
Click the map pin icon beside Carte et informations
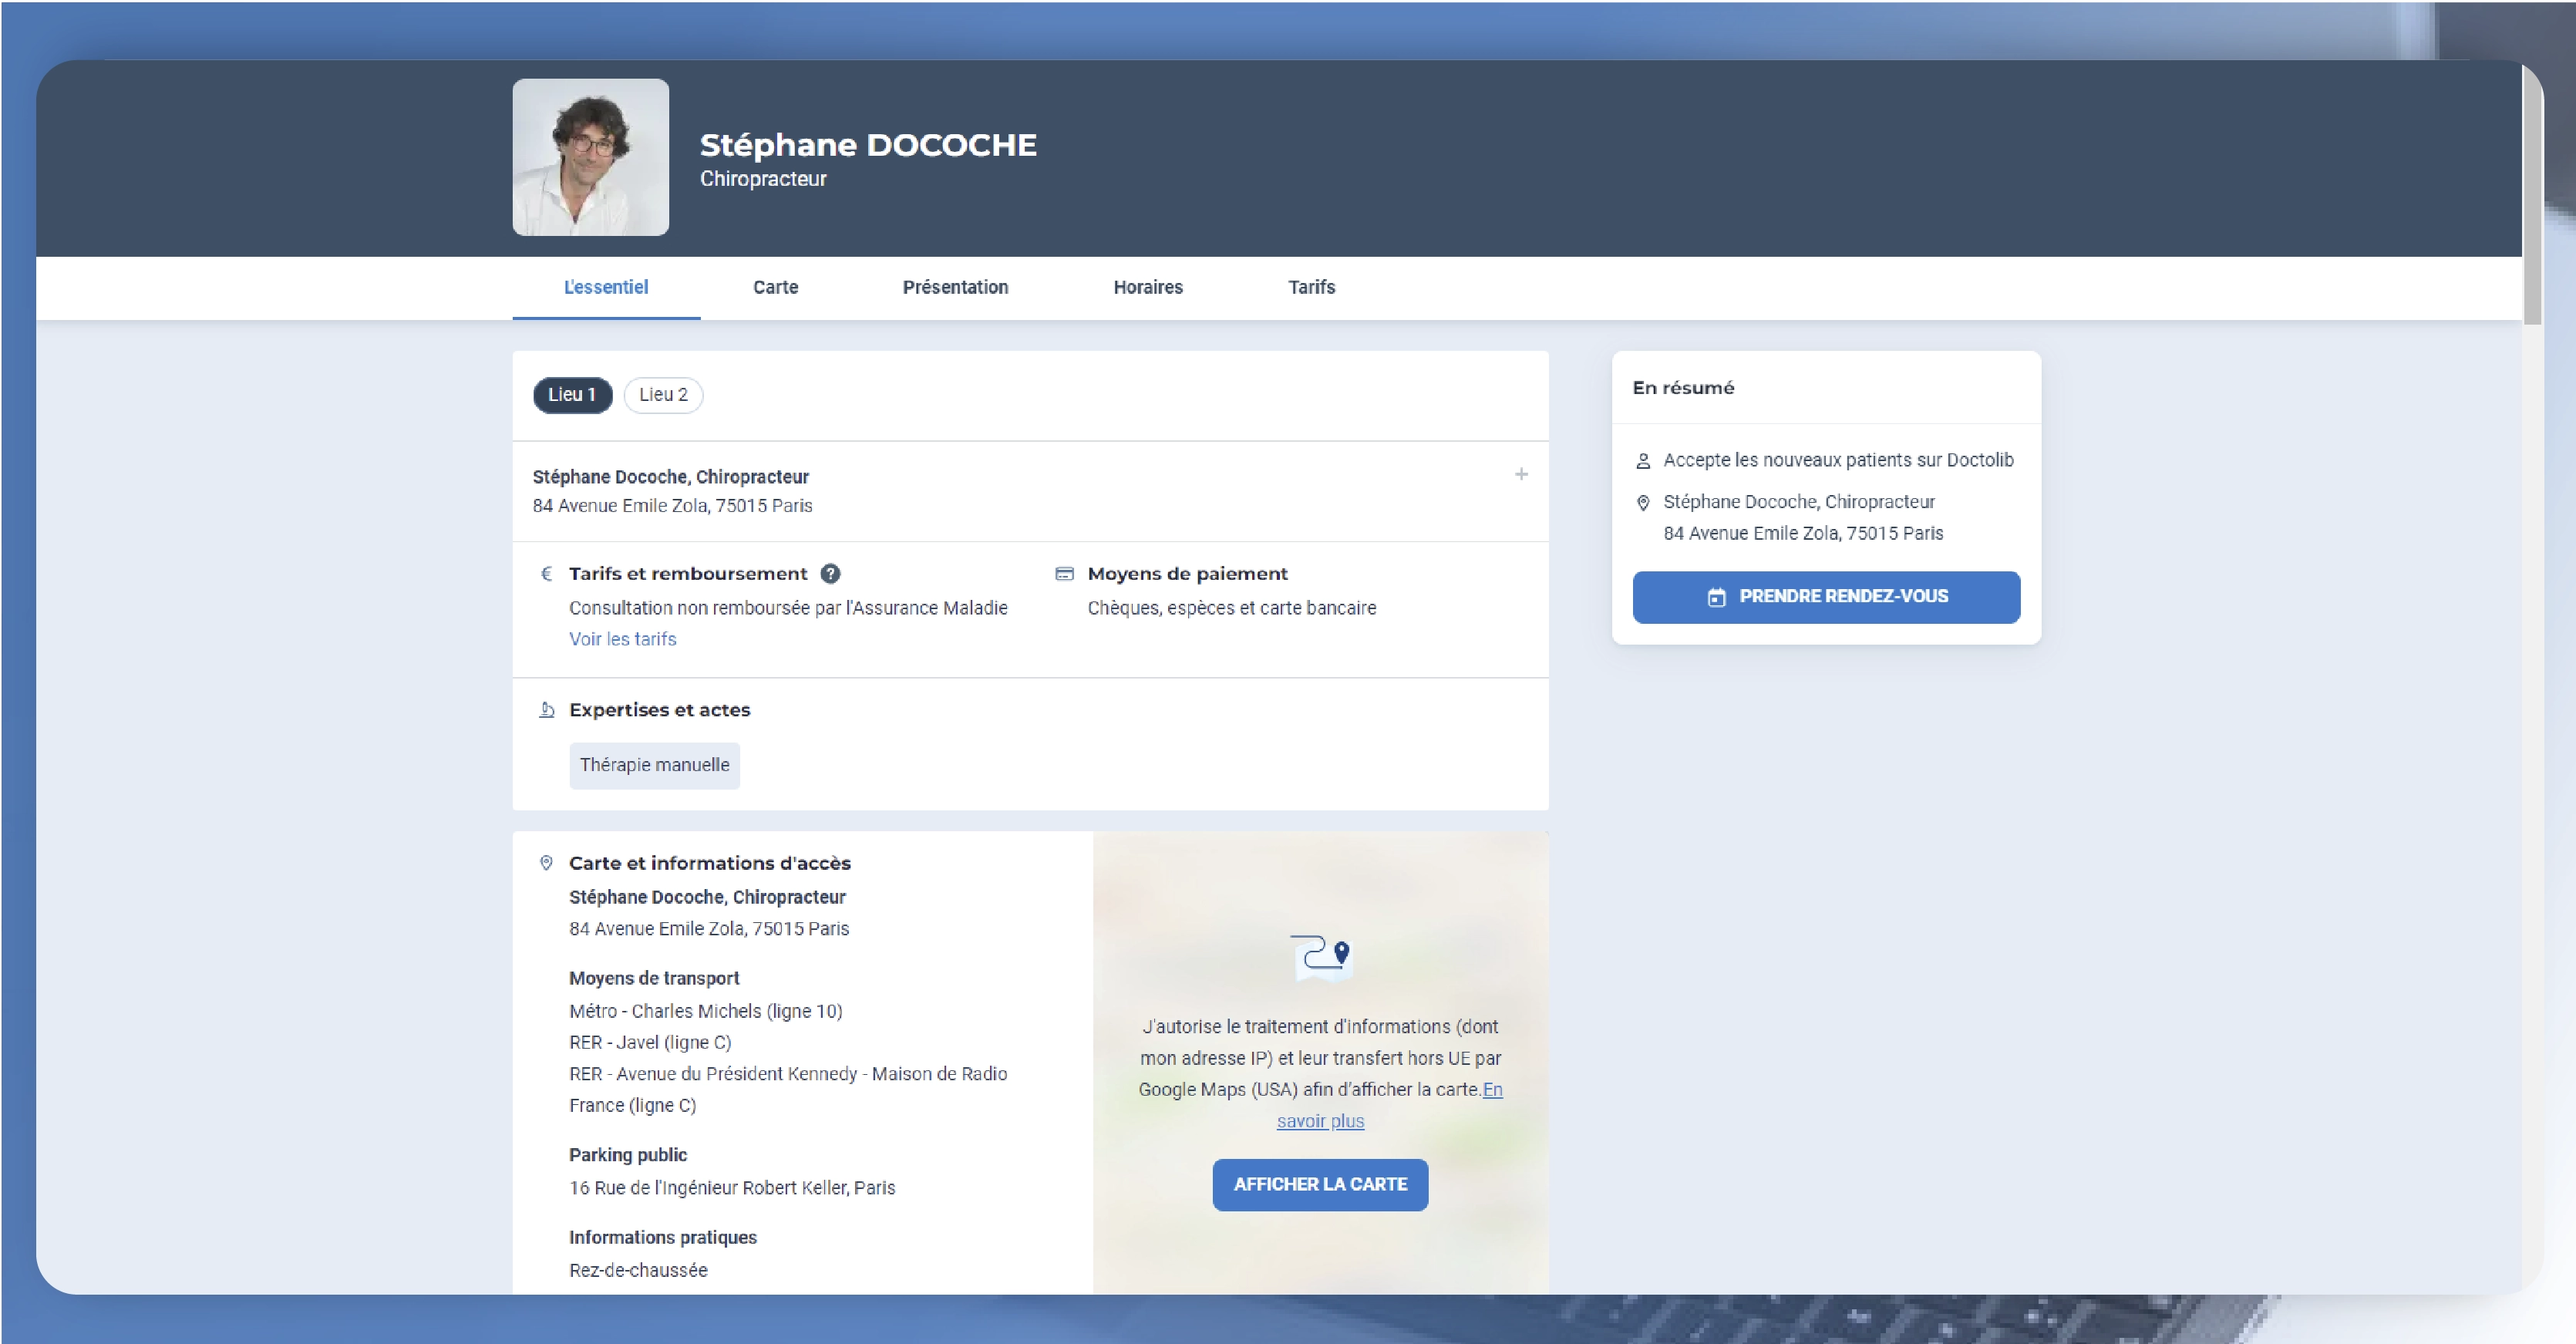tap(546, 863)
